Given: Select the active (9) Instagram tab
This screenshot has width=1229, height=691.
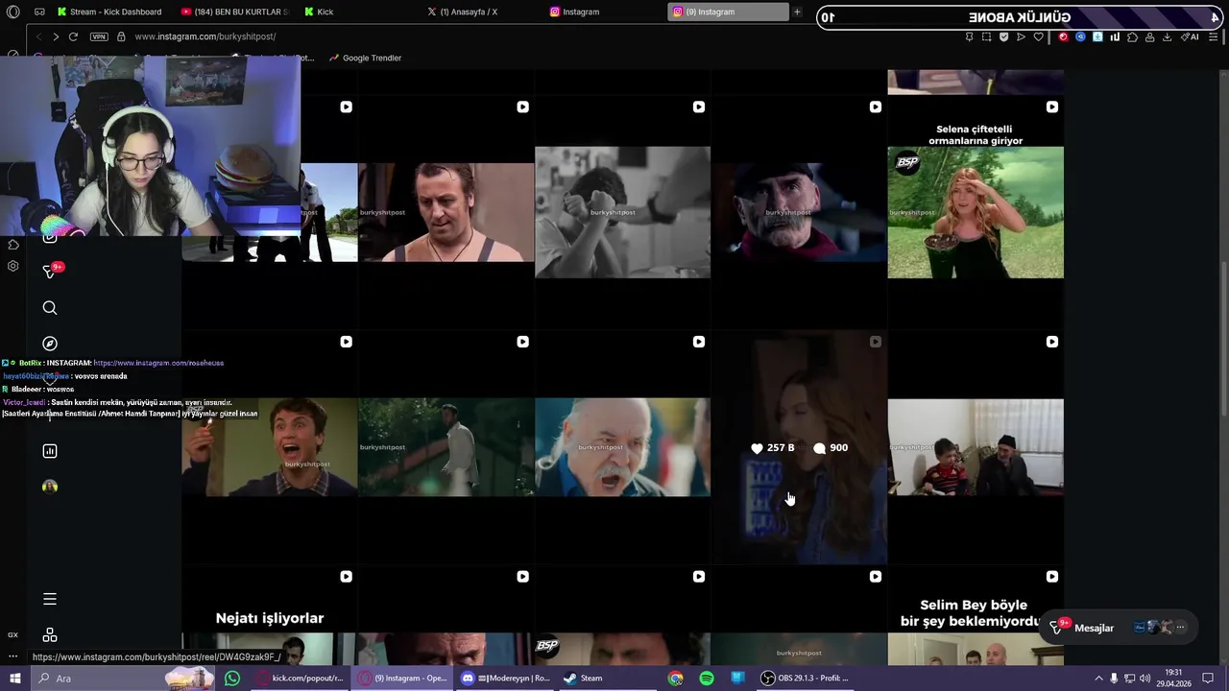Looking at the screenshot, I should 728,12.
